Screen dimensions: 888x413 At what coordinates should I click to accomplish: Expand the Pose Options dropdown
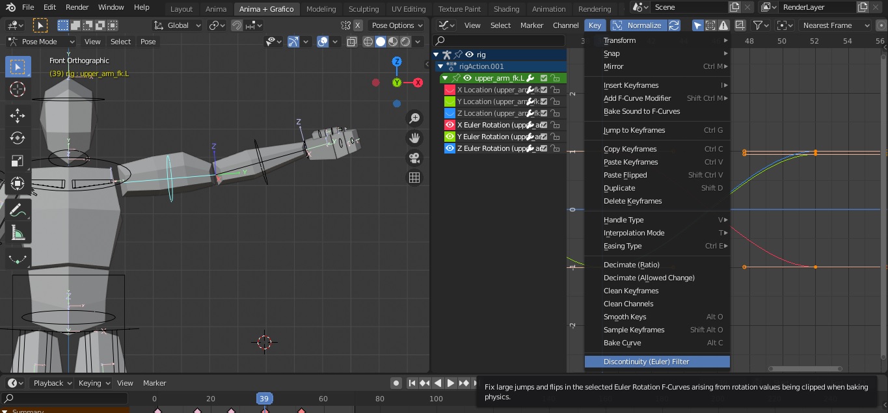pyautogui.click(x=396, y=25)
